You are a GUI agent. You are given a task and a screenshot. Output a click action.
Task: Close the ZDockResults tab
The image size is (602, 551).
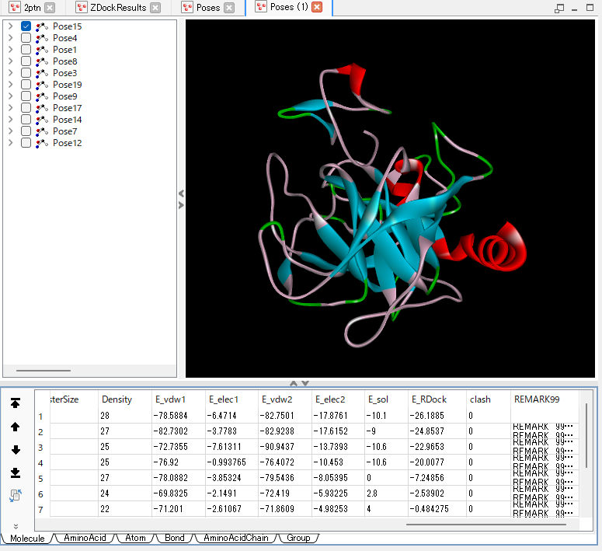(155, 8)
